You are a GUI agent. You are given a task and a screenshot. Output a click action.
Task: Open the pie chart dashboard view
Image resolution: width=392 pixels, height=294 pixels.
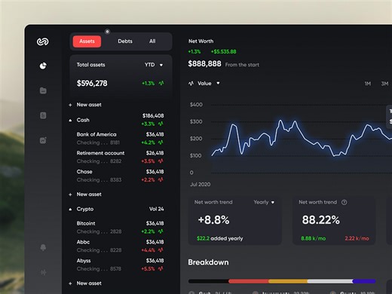(x=43, y=66)
